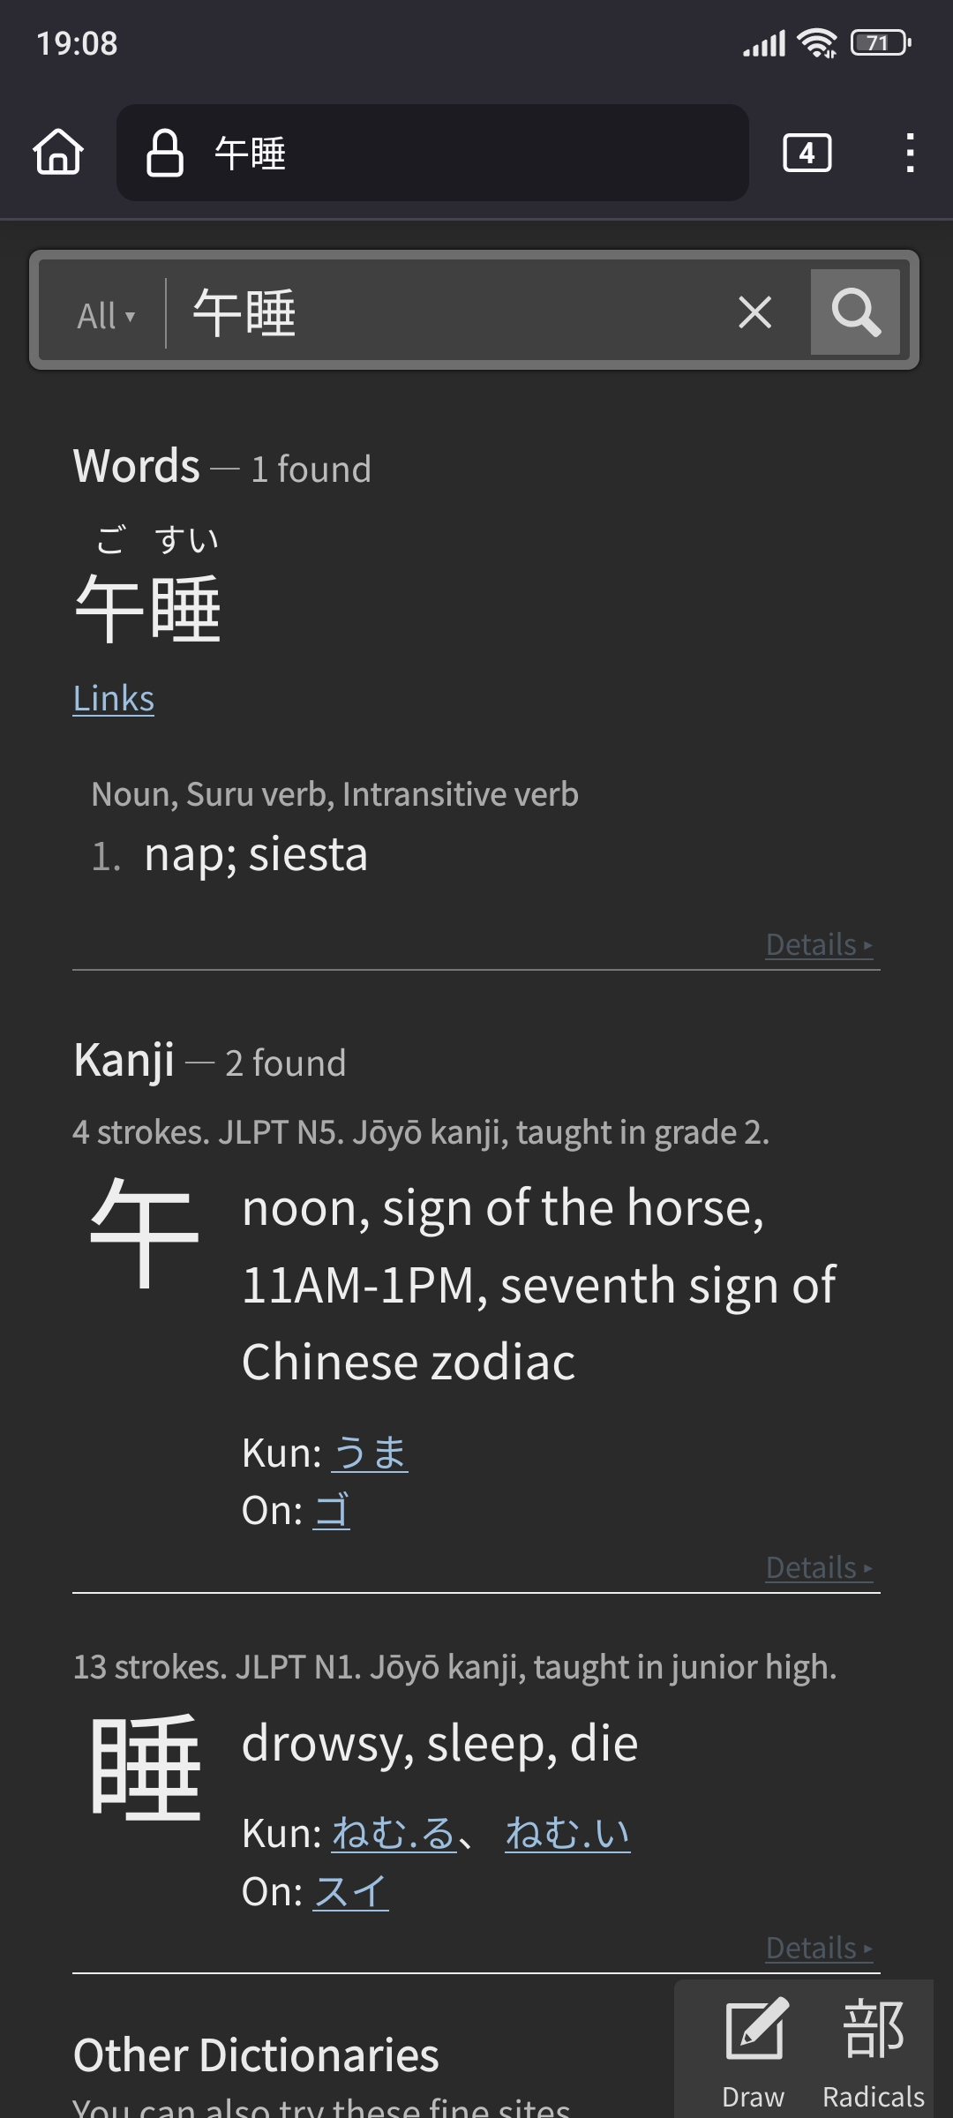This screenshot has width=953, height=2118.
Task: Follow the ねむ.る kun reading link
Action: tap(394, 1833)
